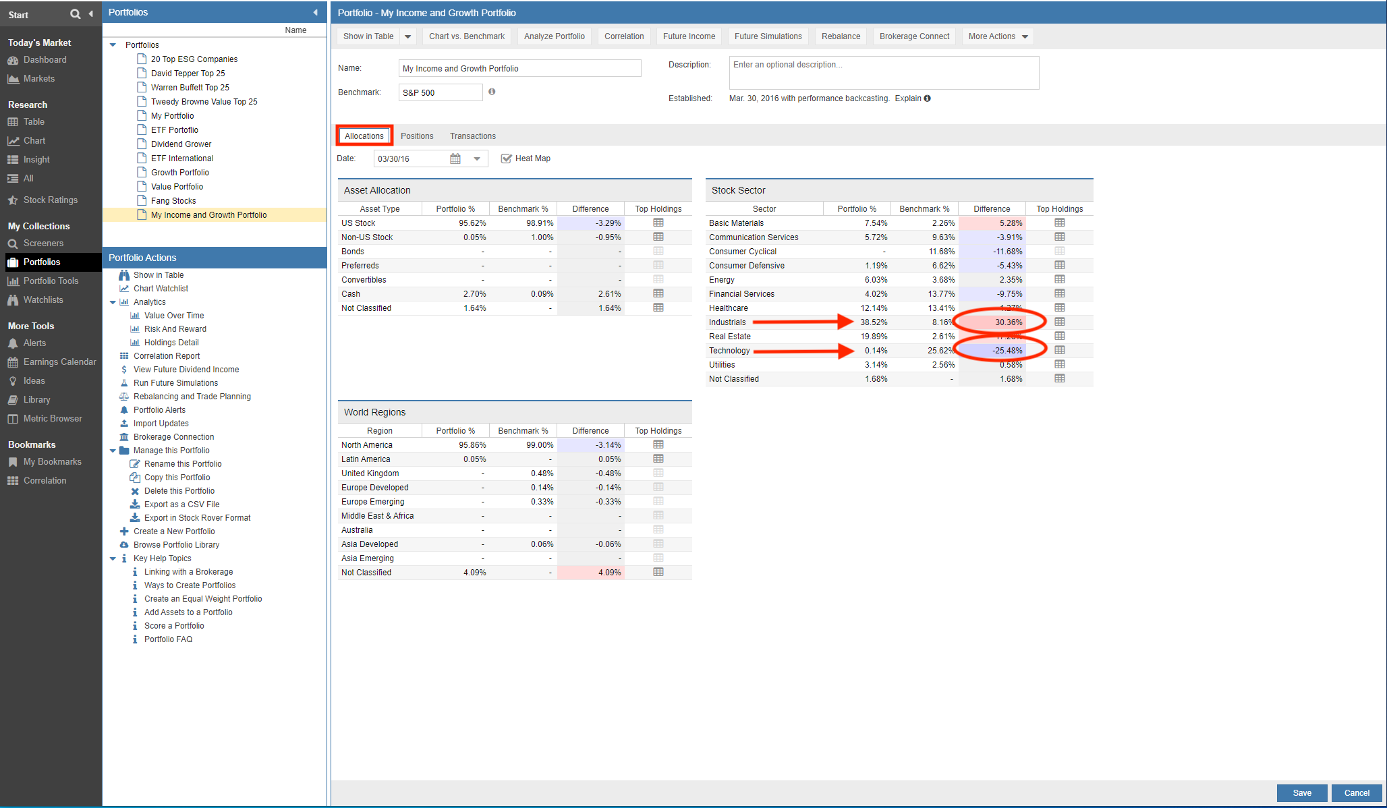The width and height of the screenshot is (1387, 808).
Task: Collapse the Portfolios panel arrow
Action: coord(315,12)
